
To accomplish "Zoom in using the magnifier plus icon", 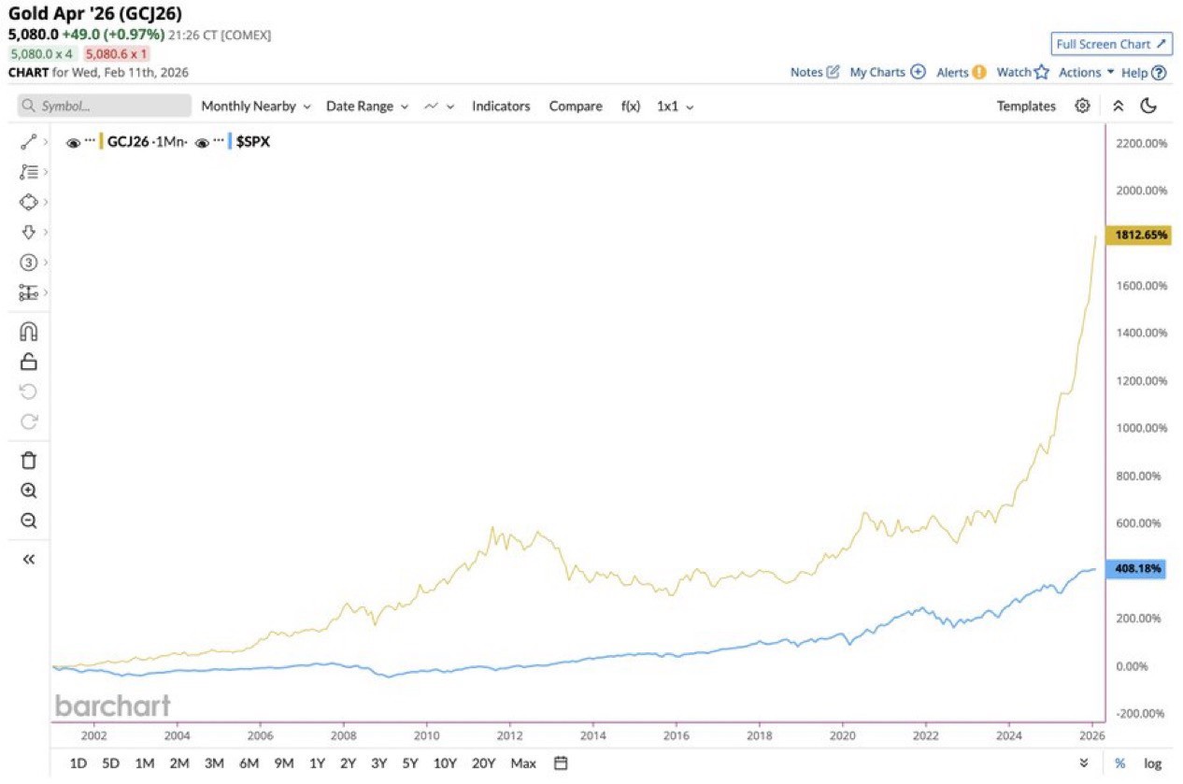I will [x=28, y=491].
